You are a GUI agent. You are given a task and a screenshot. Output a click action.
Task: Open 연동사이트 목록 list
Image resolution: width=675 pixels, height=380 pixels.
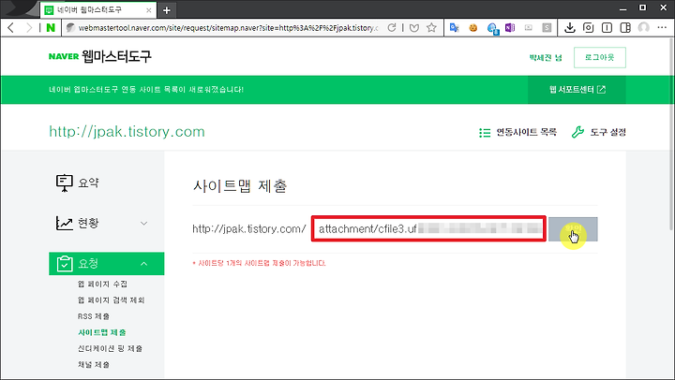517,132
